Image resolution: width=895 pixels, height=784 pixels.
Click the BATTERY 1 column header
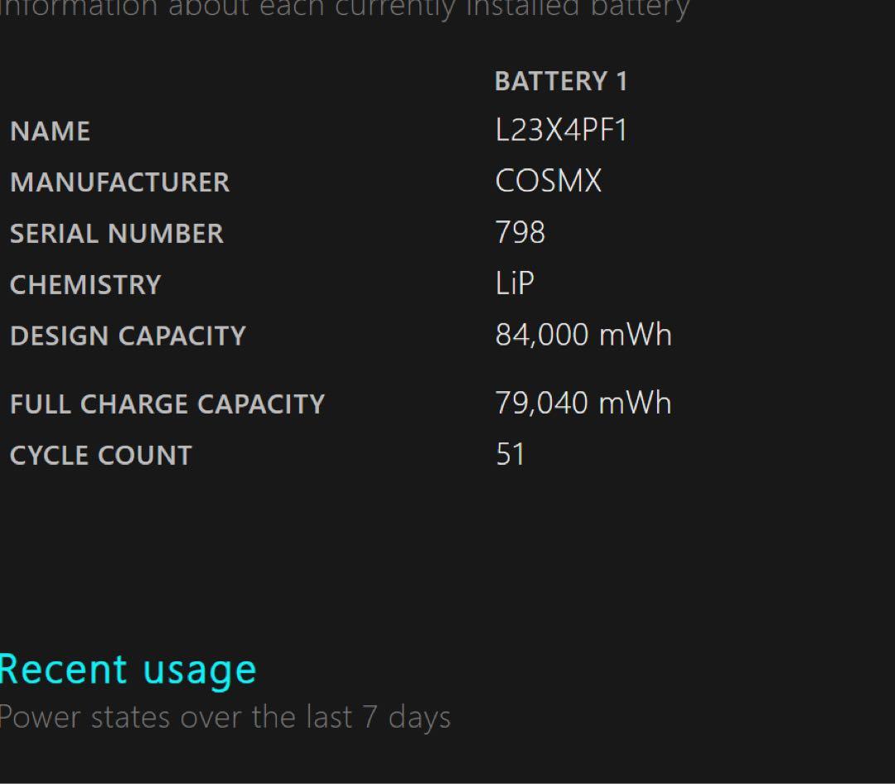click(x=561, y=81)
